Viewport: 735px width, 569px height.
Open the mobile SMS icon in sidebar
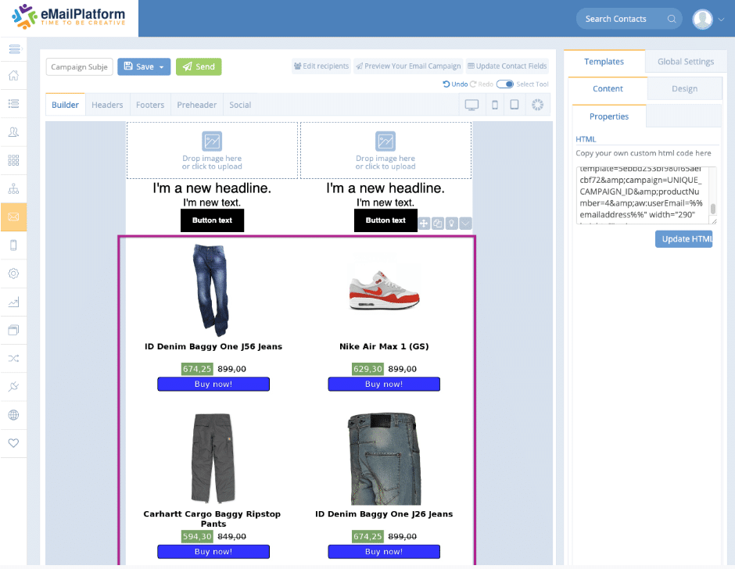point(13,245)
